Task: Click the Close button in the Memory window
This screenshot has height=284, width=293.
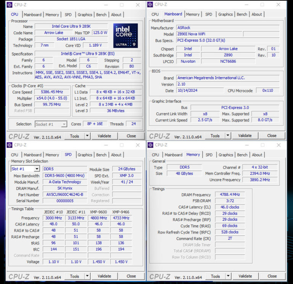Action: pos(272,276)
